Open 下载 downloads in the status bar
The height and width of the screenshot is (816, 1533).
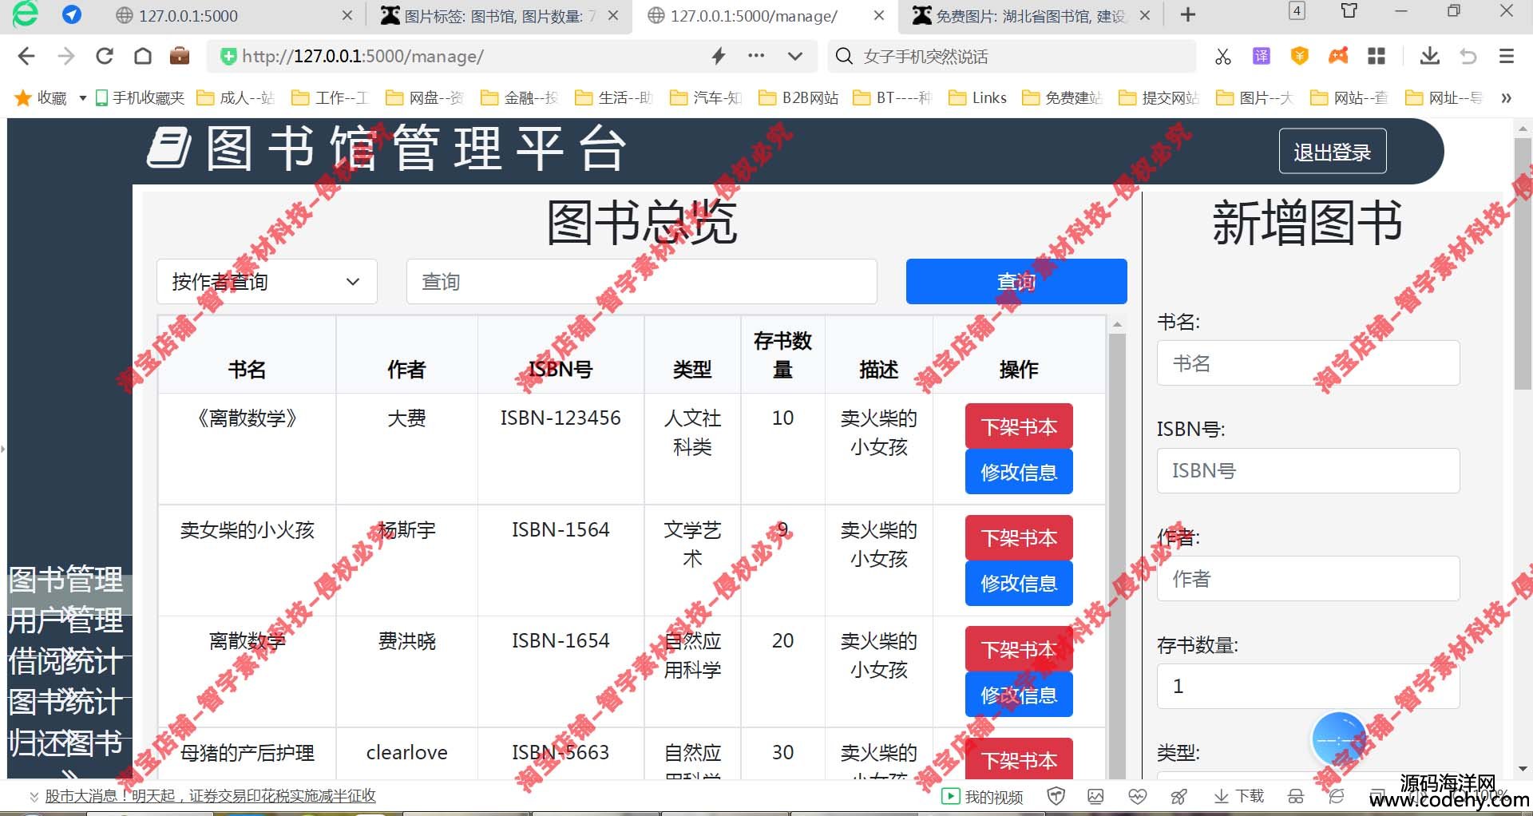click(x=1238, y=796)
